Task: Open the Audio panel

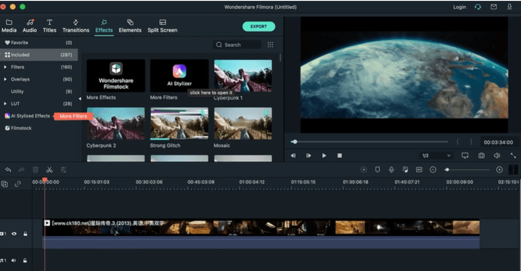Action: tap(30, 26)
